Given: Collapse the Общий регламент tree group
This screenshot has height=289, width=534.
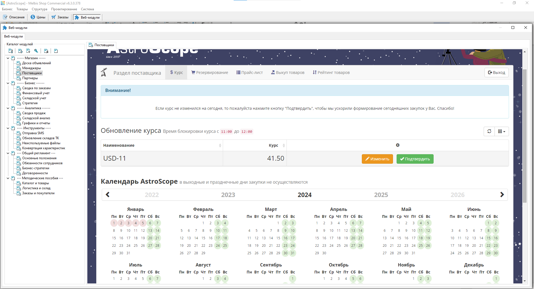Looking at the screenshot, I should pyautogui.click(x=8, y=153).
